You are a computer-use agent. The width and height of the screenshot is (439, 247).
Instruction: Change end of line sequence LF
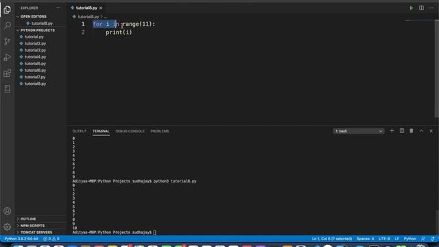(396, 239)
